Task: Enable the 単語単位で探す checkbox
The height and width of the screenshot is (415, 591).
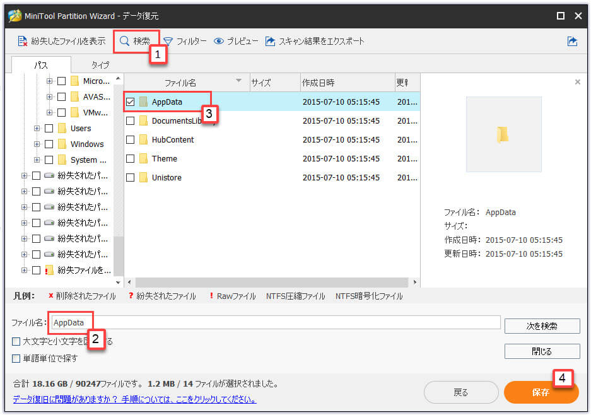Action: (x=16, y=358)
